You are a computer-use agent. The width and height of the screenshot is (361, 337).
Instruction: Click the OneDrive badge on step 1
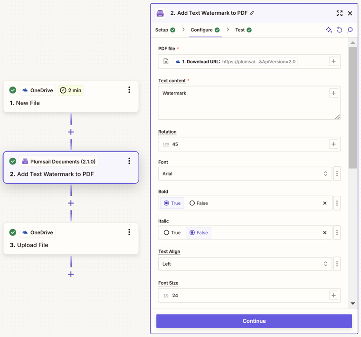click(38, 90)
